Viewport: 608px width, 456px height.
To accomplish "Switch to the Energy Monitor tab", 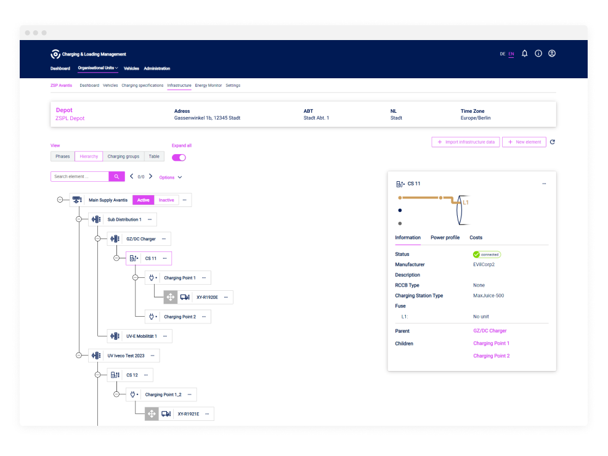I will pyautogui.click(x=208, y=86).
